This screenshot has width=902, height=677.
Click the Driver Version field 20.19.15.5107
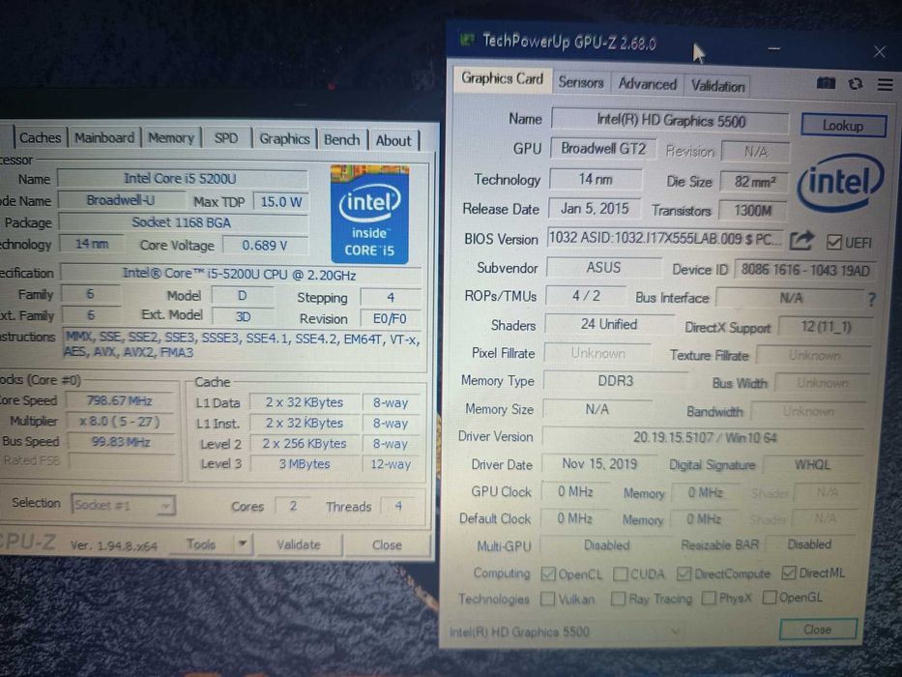click(x=705, y=437)
